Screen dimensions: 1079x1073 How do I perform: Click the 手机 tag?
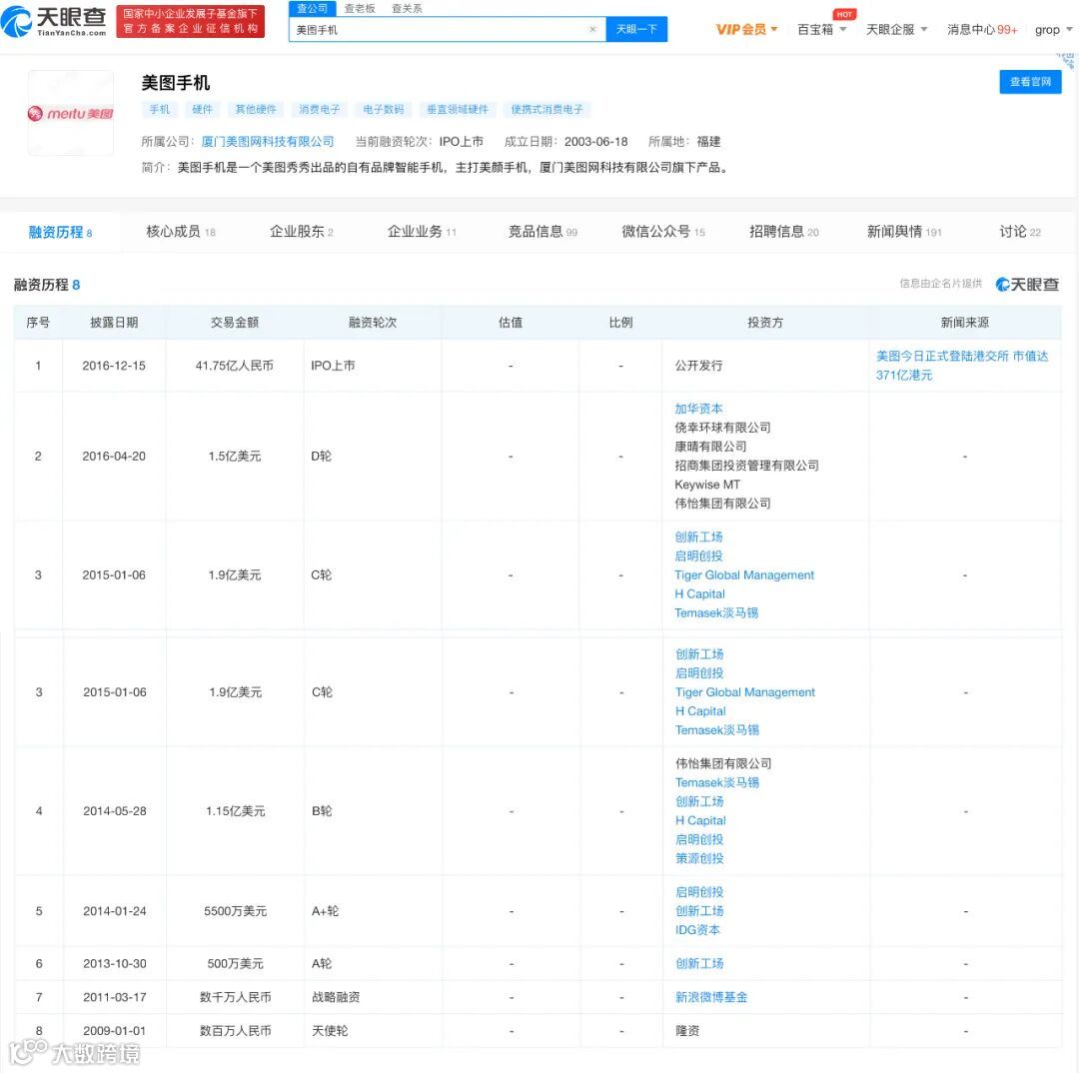pyautogui.click(x=160, y=110)
